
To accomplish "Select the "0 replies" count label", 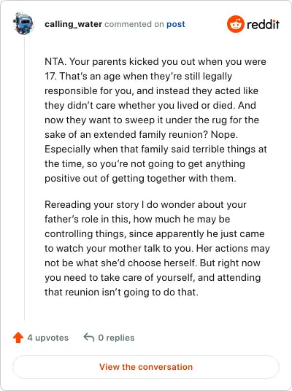I will click(116, 338).
